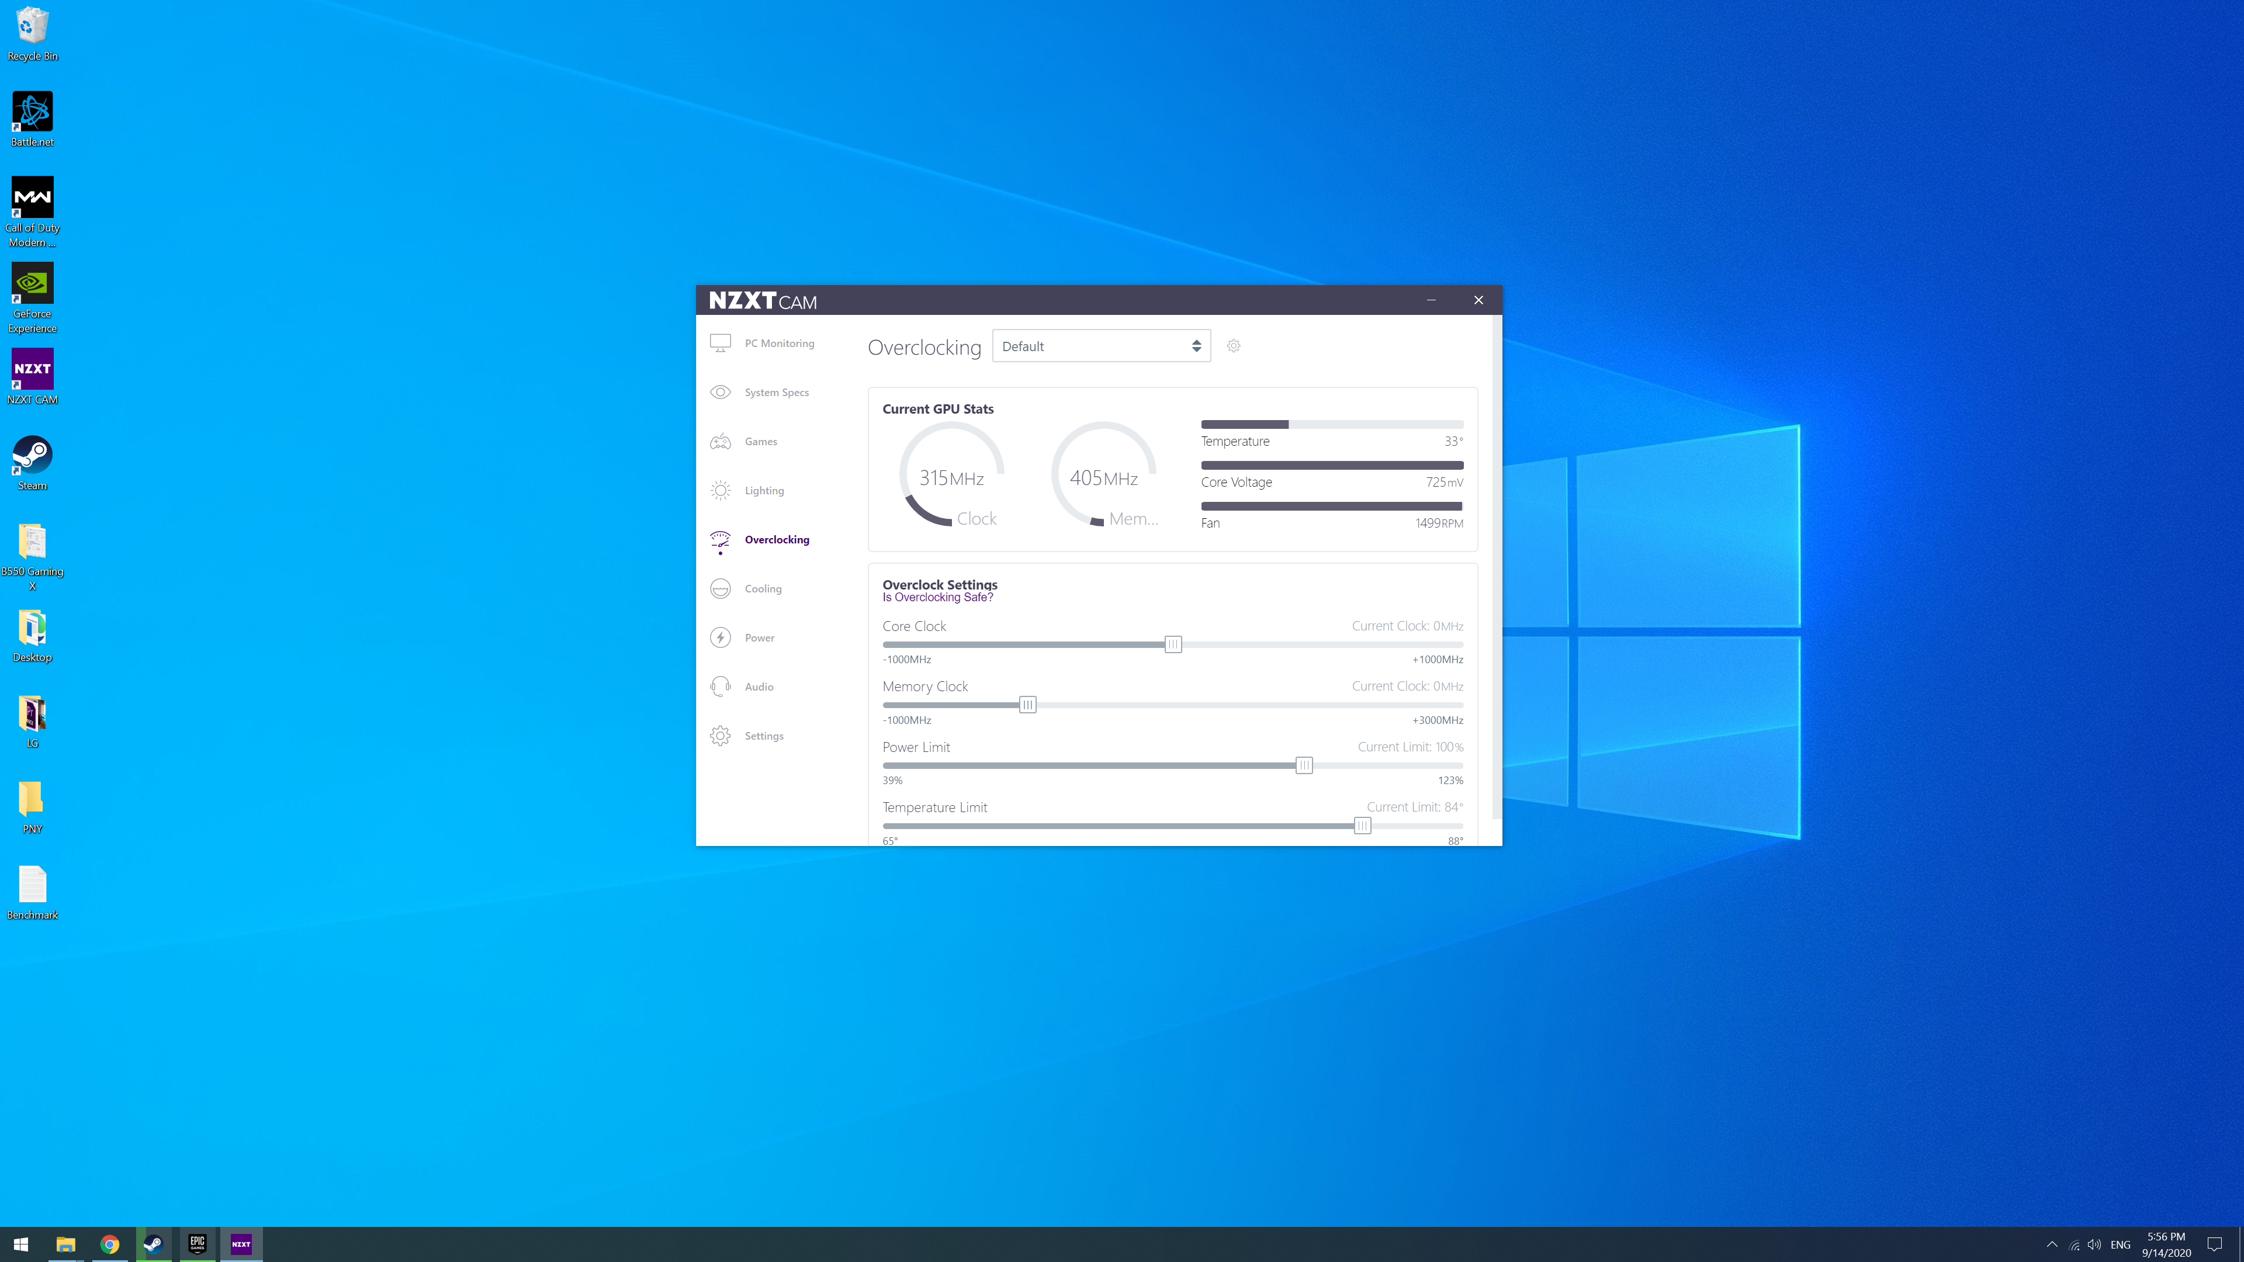Select the Desktop folder icon
The image size is (2244, 1262).
32,635
